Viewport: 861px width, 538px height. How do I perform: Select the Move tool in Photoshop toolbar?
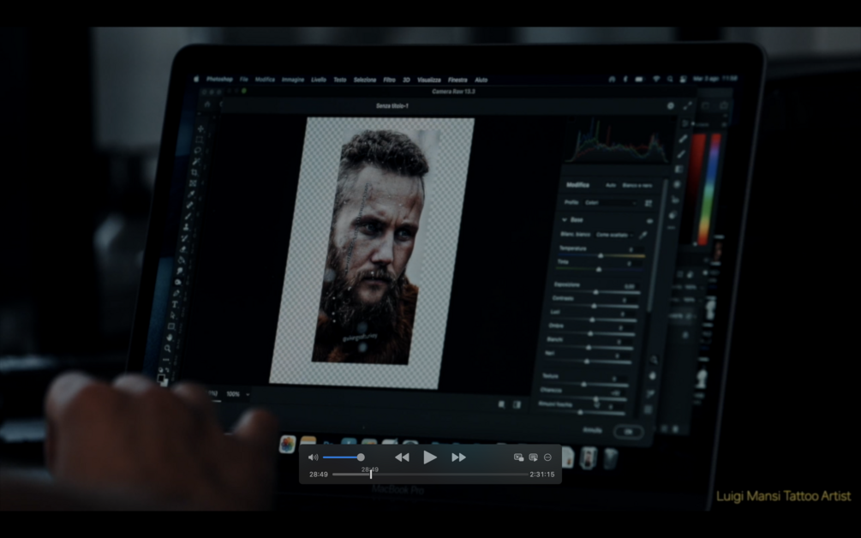point(200,129)
